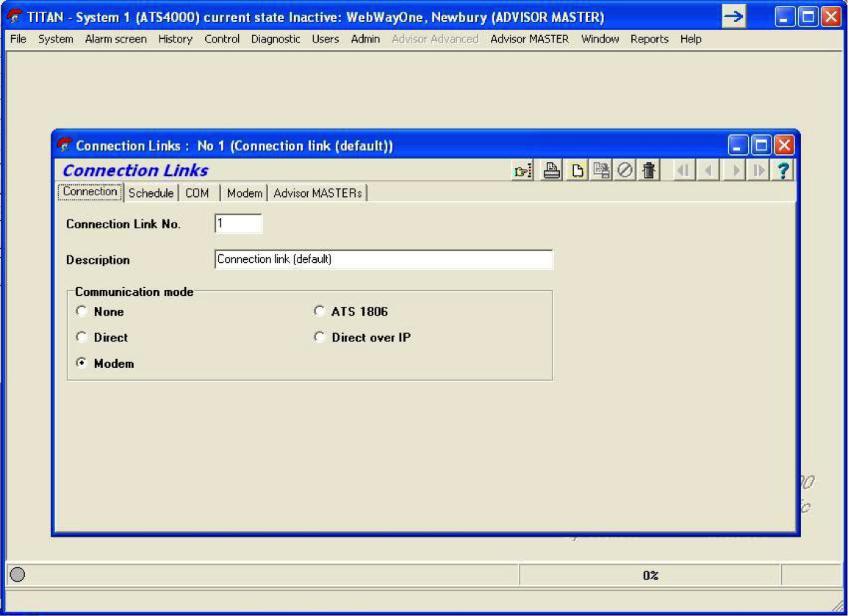Click the cancel (circle slash) icon
Viewport: 848px width, 616px height.
coord(625,171)
